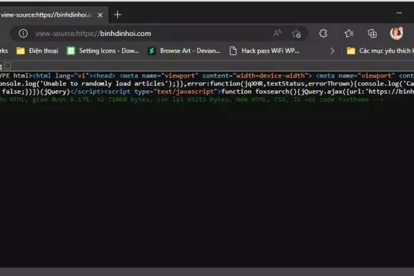
Task: Click the lang="vi" html tag text
Action: point(70,76)
